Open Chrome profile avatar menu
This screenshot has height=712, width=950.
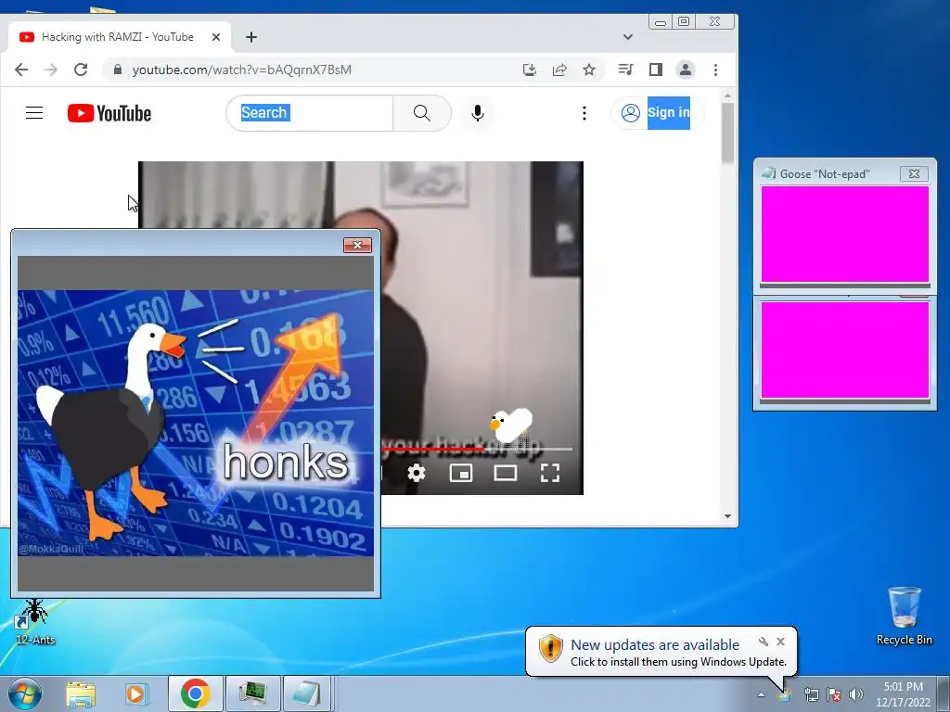(x=686, y=70)
